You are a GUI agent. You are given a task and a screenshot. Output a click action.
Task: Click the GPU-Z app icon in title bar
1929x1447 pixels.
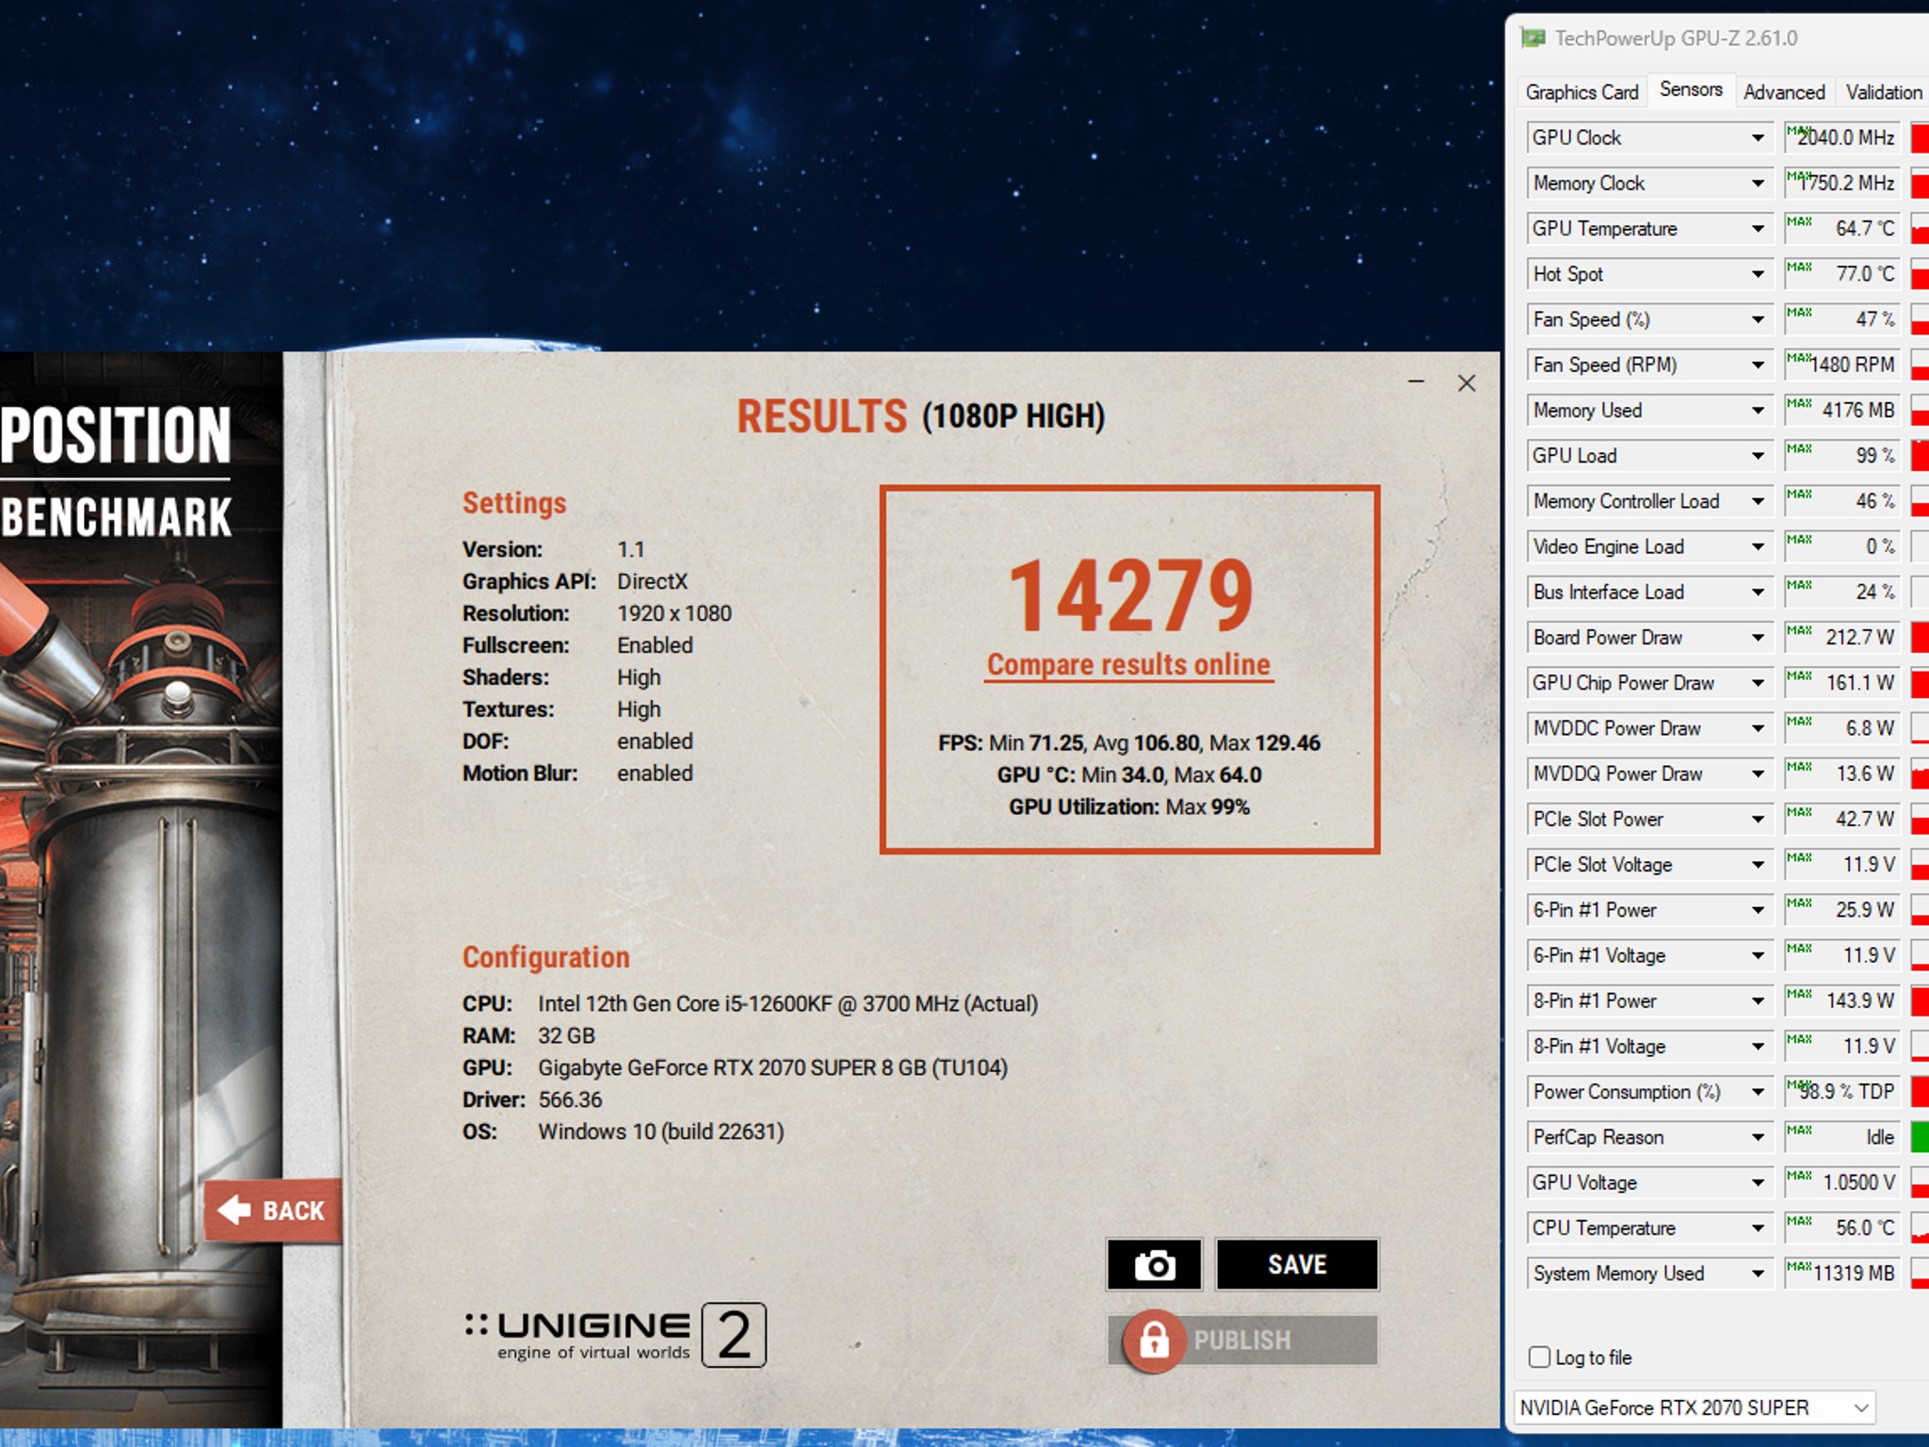click(1533, 39)
